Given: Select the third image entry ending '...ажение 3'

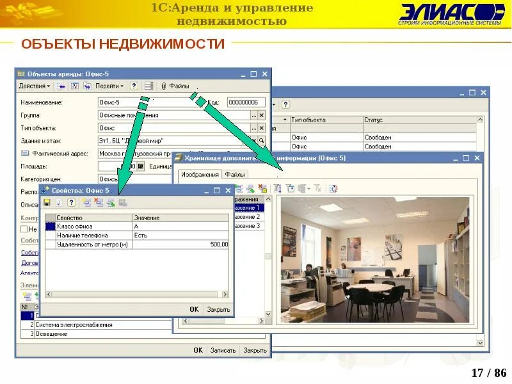Looking at the screenshot, I should point(249,226).
